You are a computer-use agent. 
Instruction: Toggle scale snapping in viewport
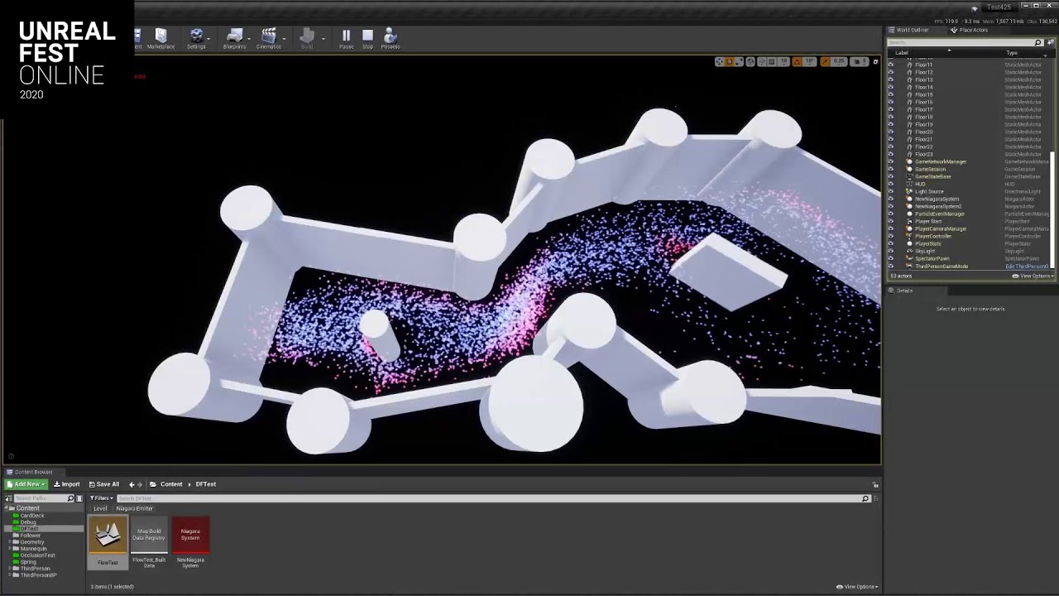(x=825, y=61)
